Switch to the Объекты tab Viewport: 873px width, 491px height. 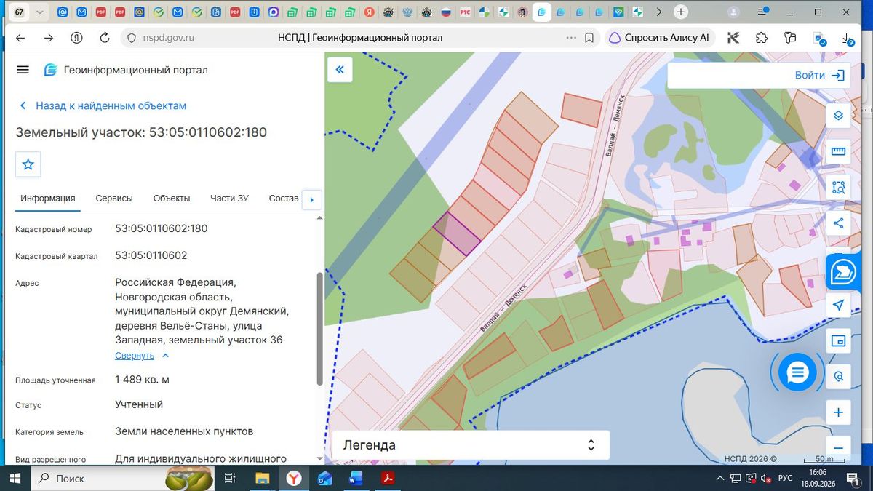tap(172, 199)
